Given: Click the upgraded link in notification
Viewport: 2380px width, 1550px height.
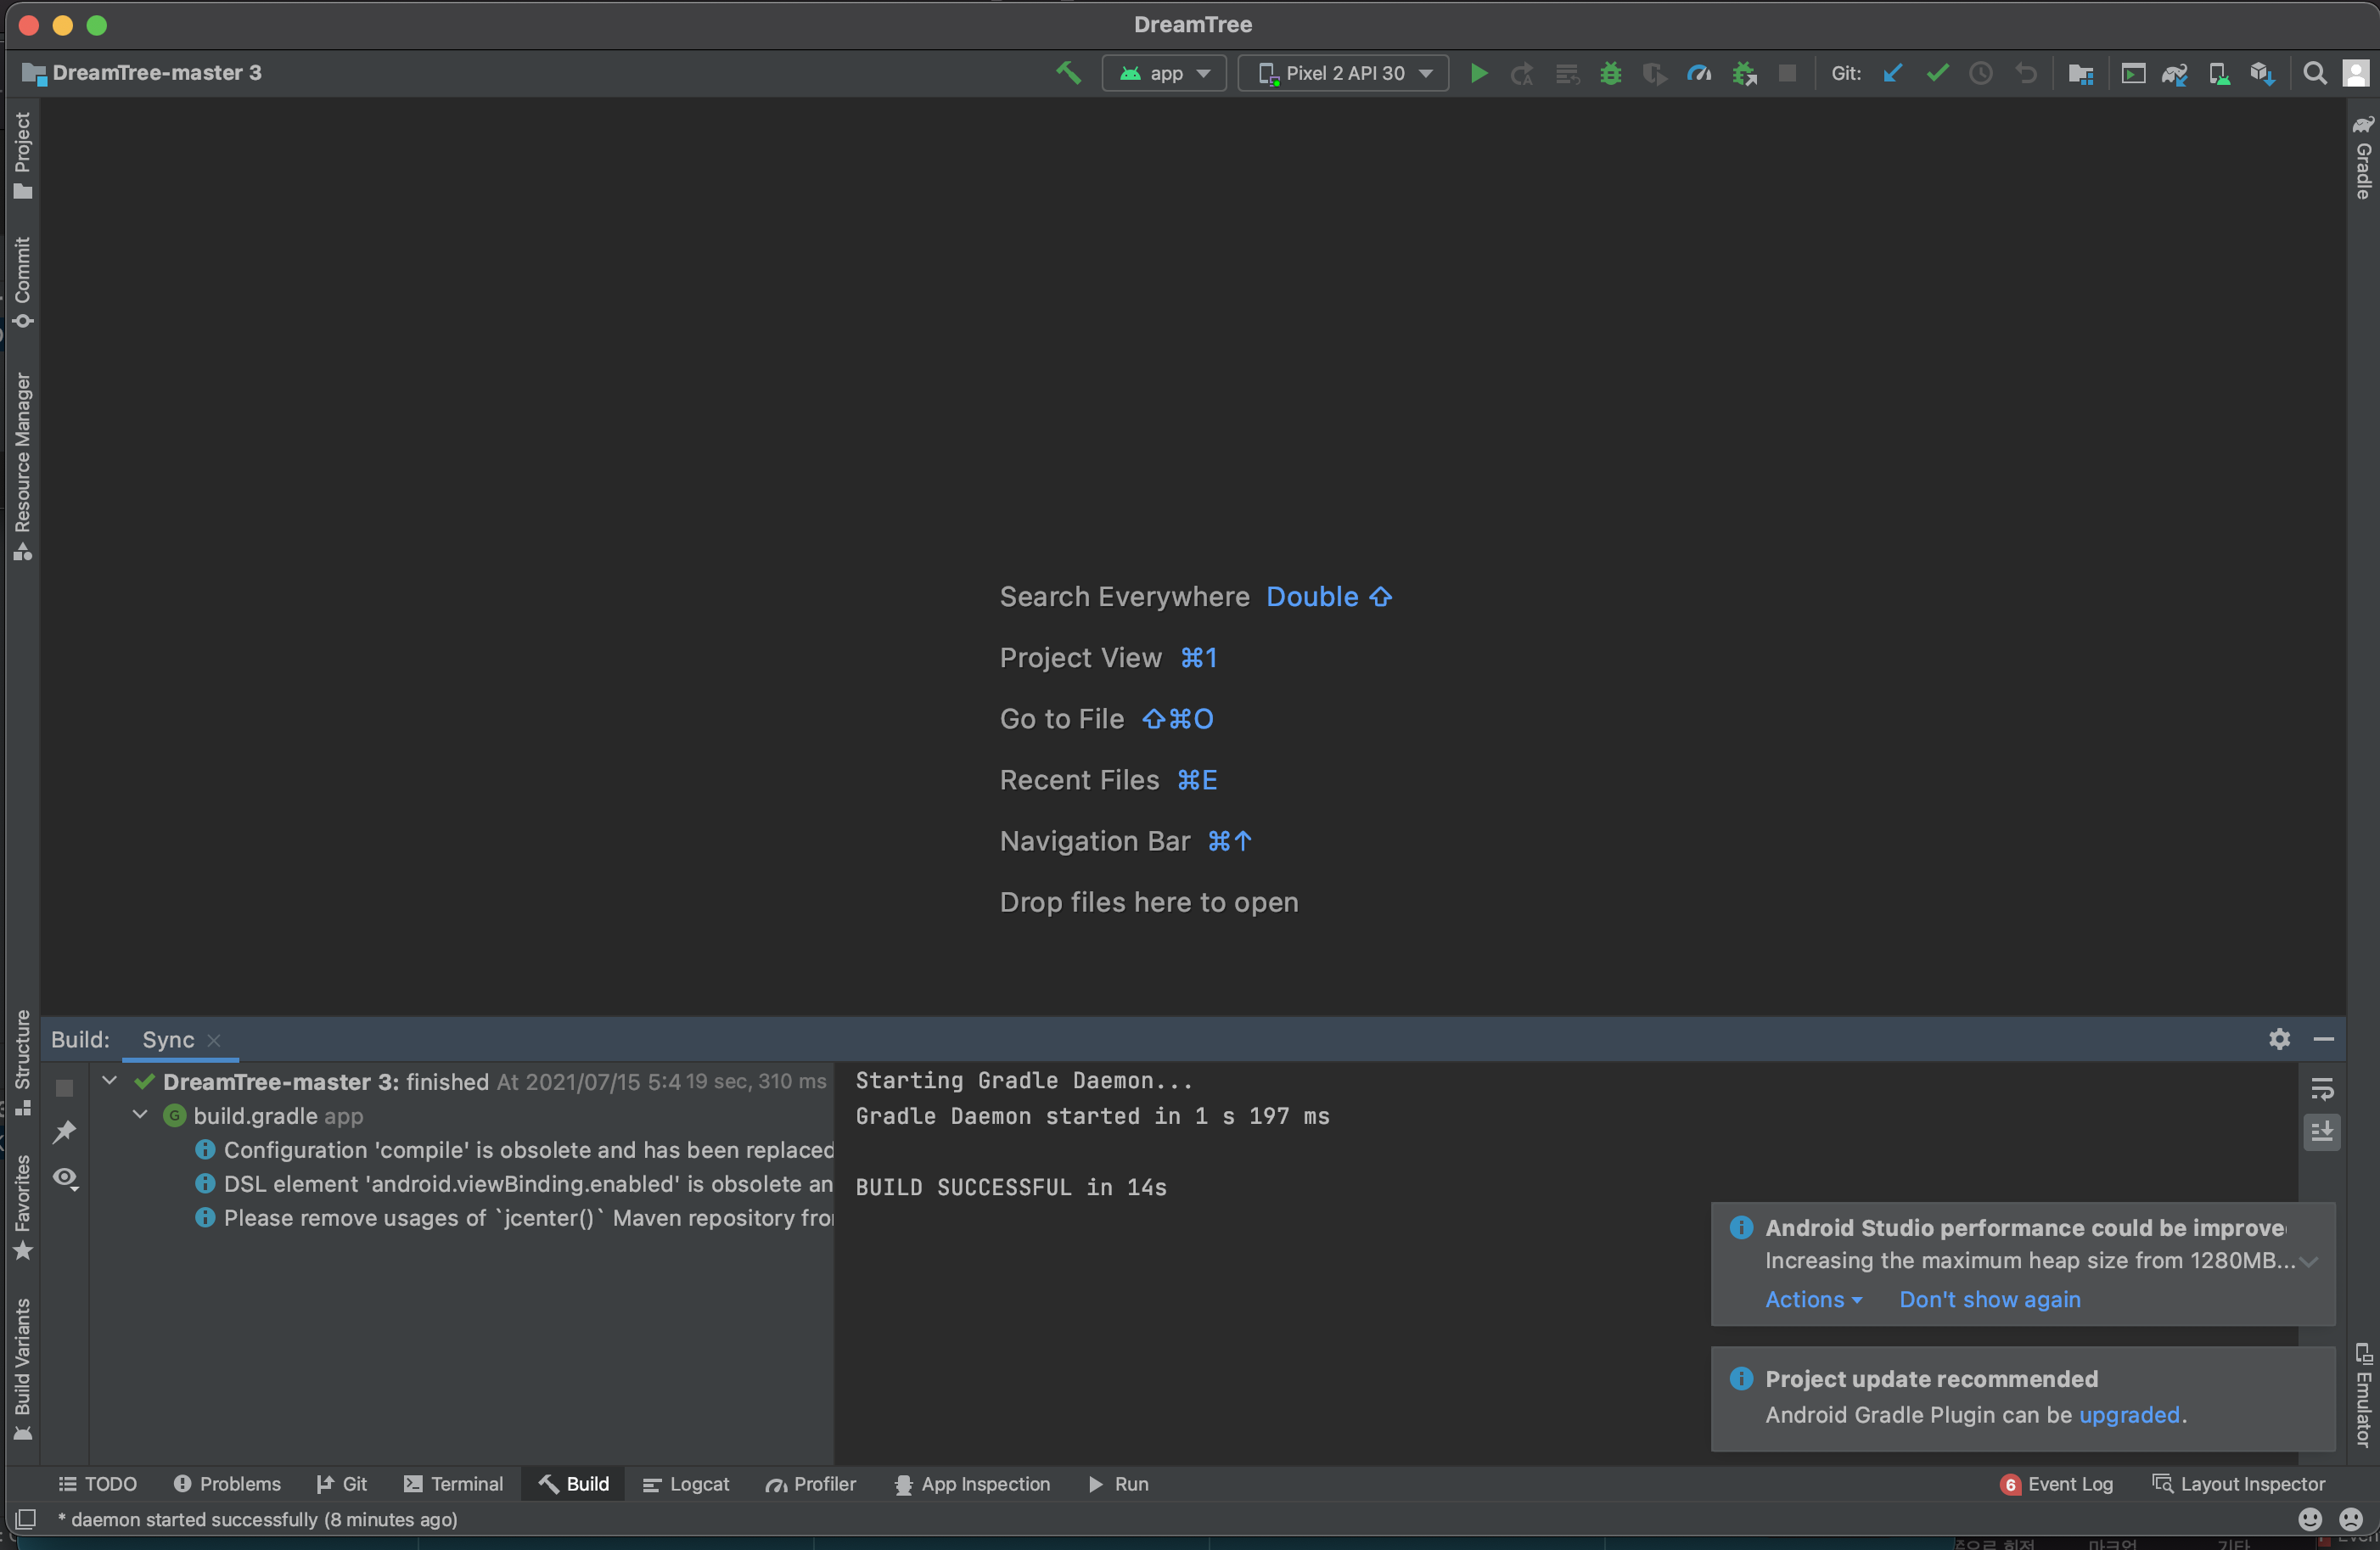Looking at the screenshot, I should coord(2129,1415).
